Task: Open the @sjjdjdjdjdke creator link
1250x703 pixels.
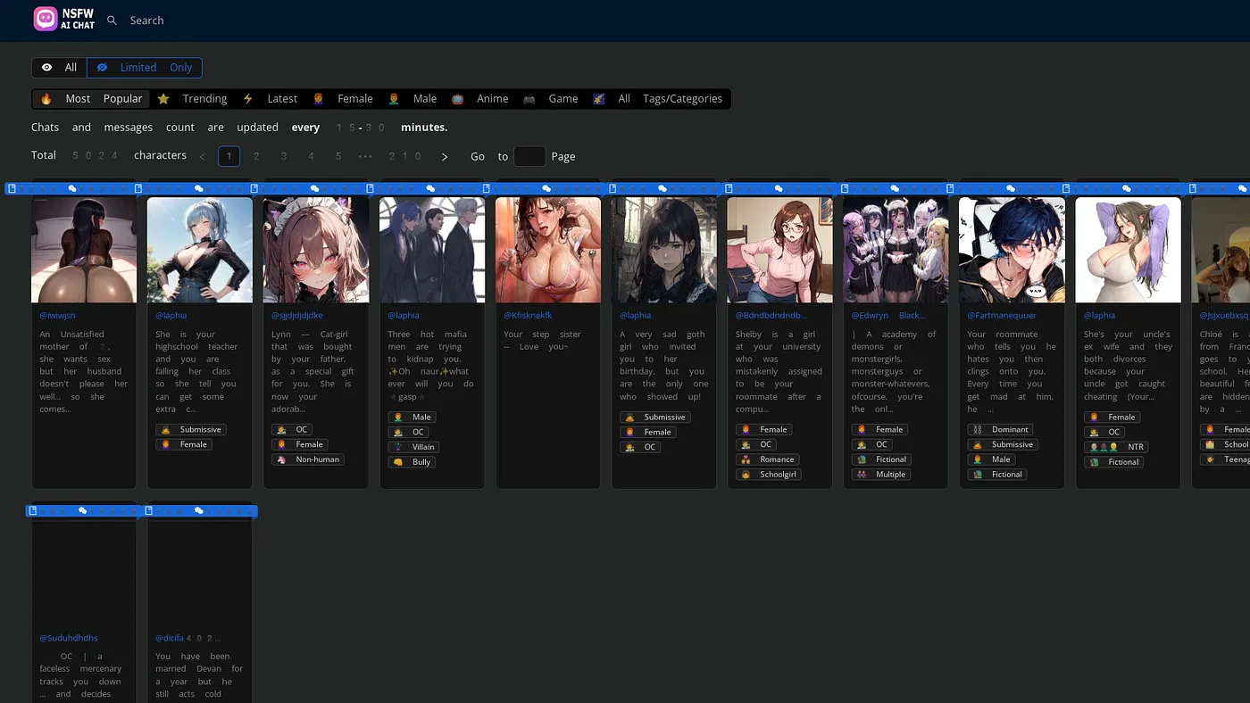Action: (x=297, y=316)
